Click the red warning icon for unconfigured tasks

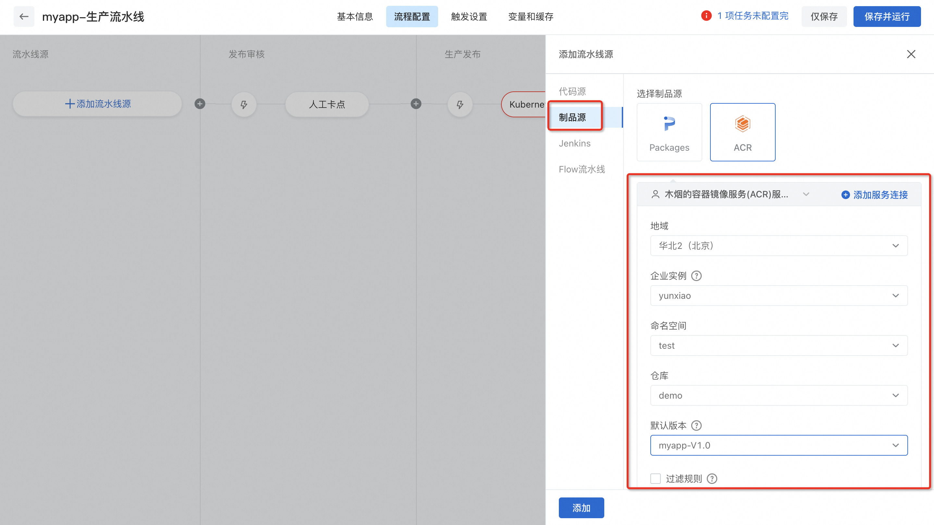coord(706,16)
